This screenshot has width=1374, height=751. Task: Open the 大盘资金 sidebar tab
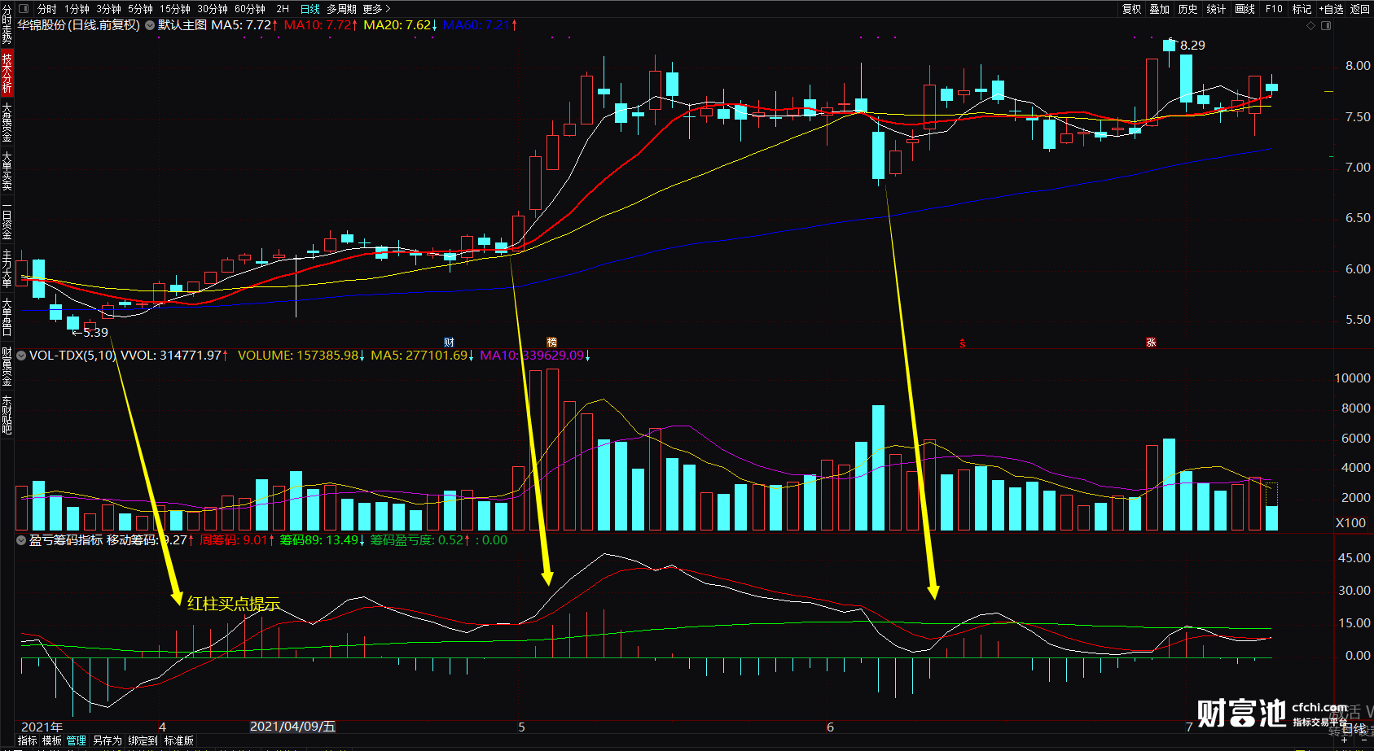point(7,122)
